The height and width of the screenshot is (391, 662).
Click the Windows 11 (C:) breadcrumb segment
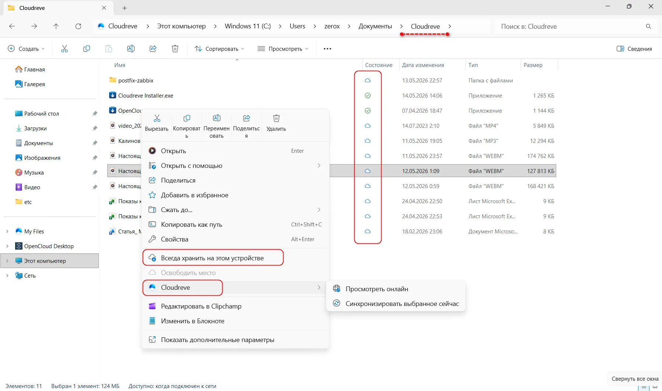248,26
